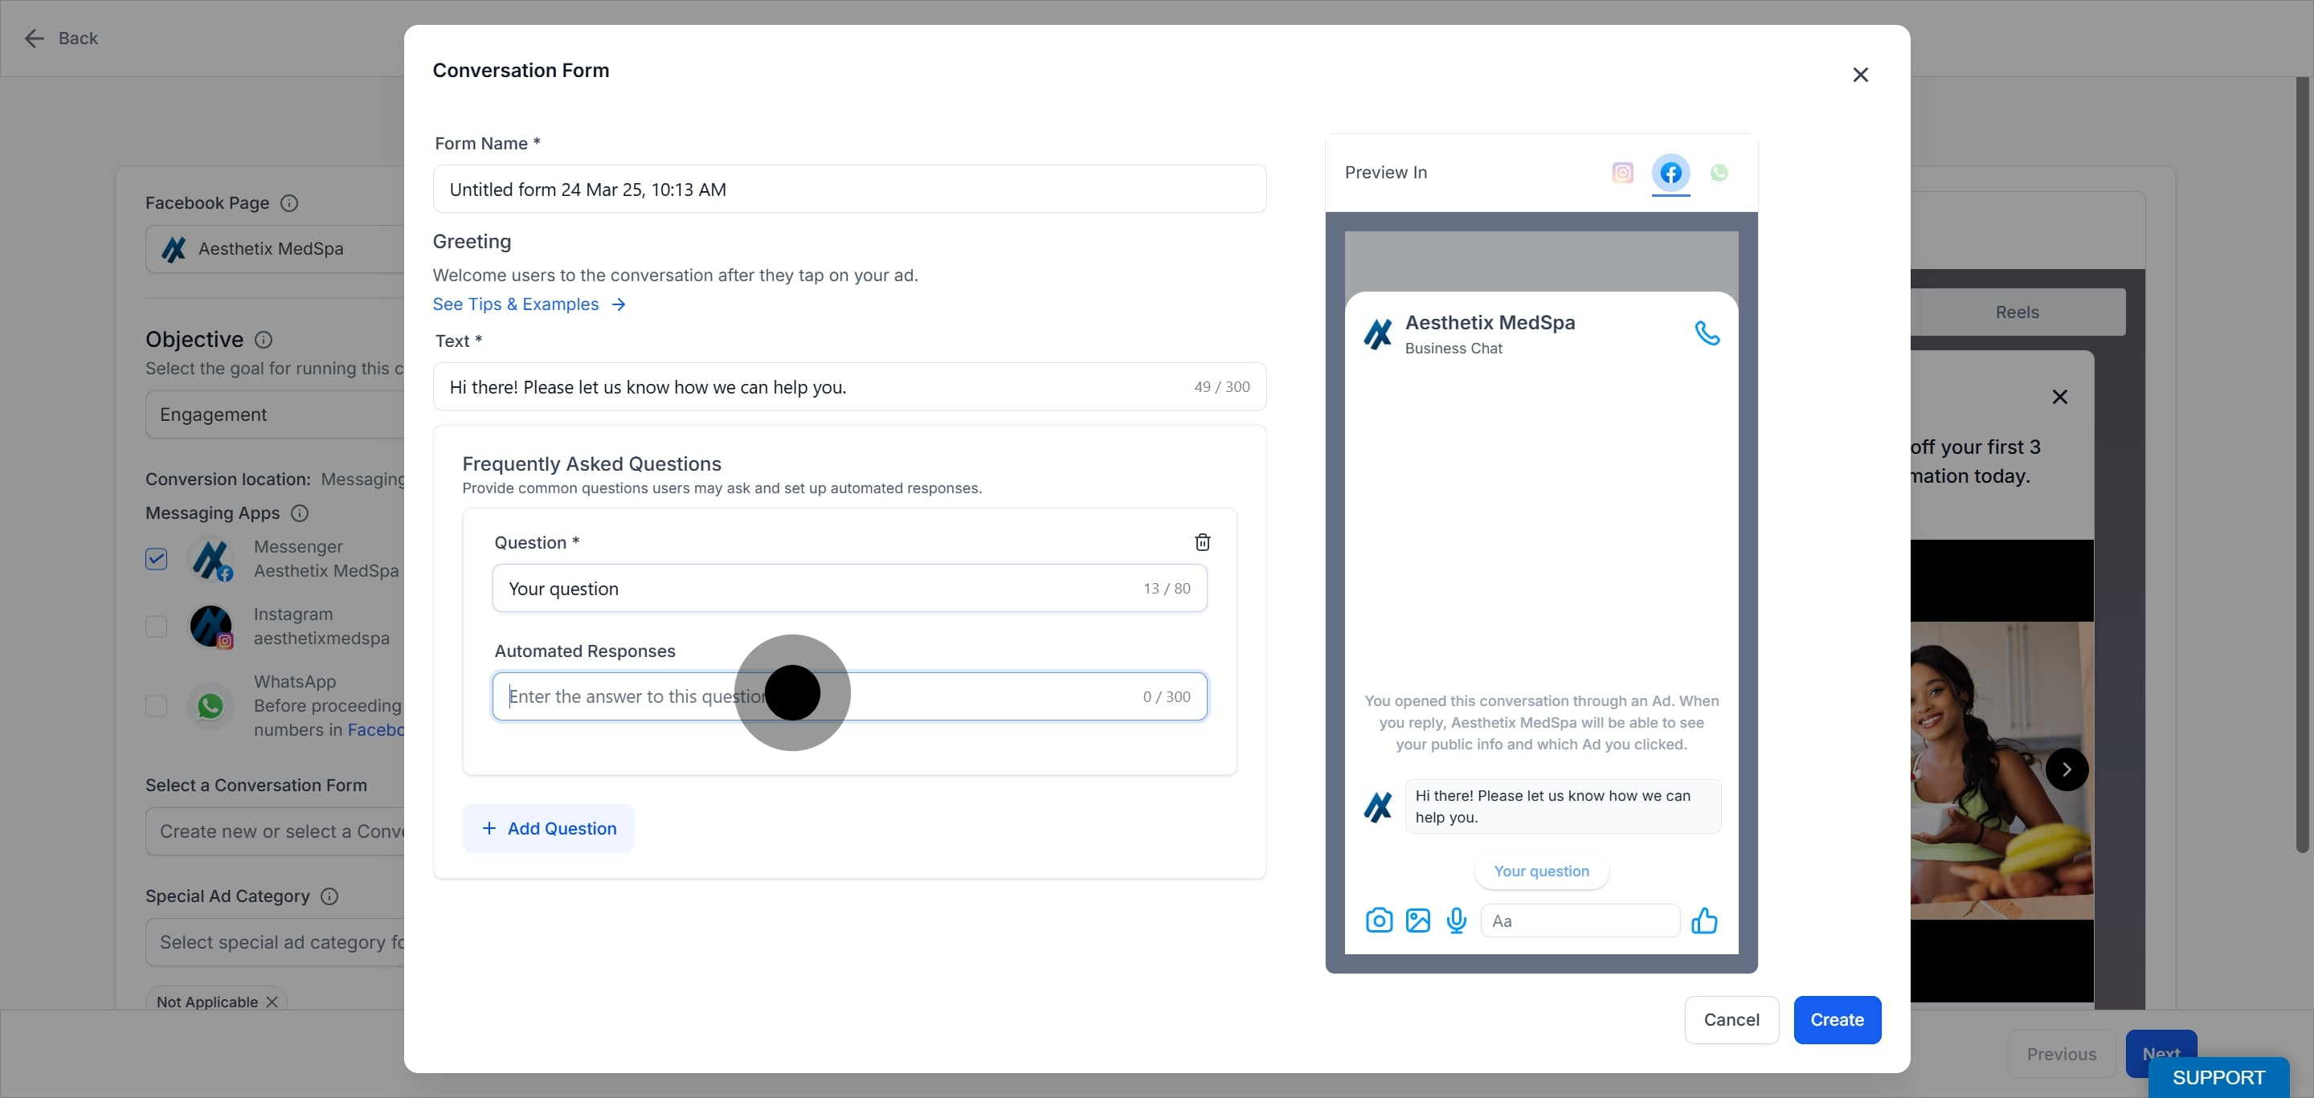2314x1098 pixels.
Task: Open the image gallery icon in preview
Action: 1418,920
